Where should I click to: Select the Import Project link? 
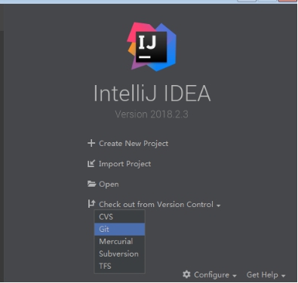point(124,164)
